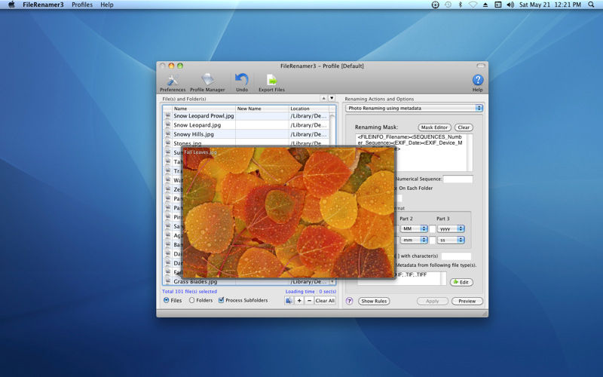Select the Files radio button
Screen dimensions: 603x377
[166, 300]
